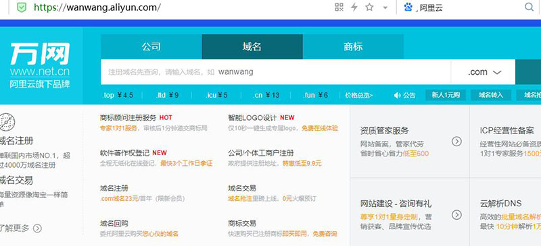Open the 商标交易 link

tap(242, 223)
